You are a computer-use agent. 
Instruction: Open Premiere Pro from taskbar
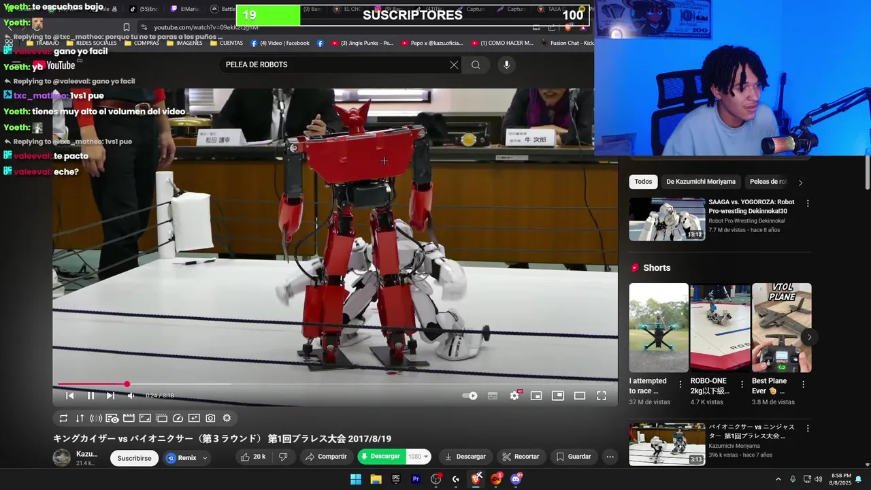[x=416, y=479]
